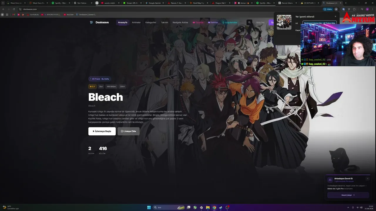Click the 8.4 star rating badge
The image size is (376, 211).
93,86
